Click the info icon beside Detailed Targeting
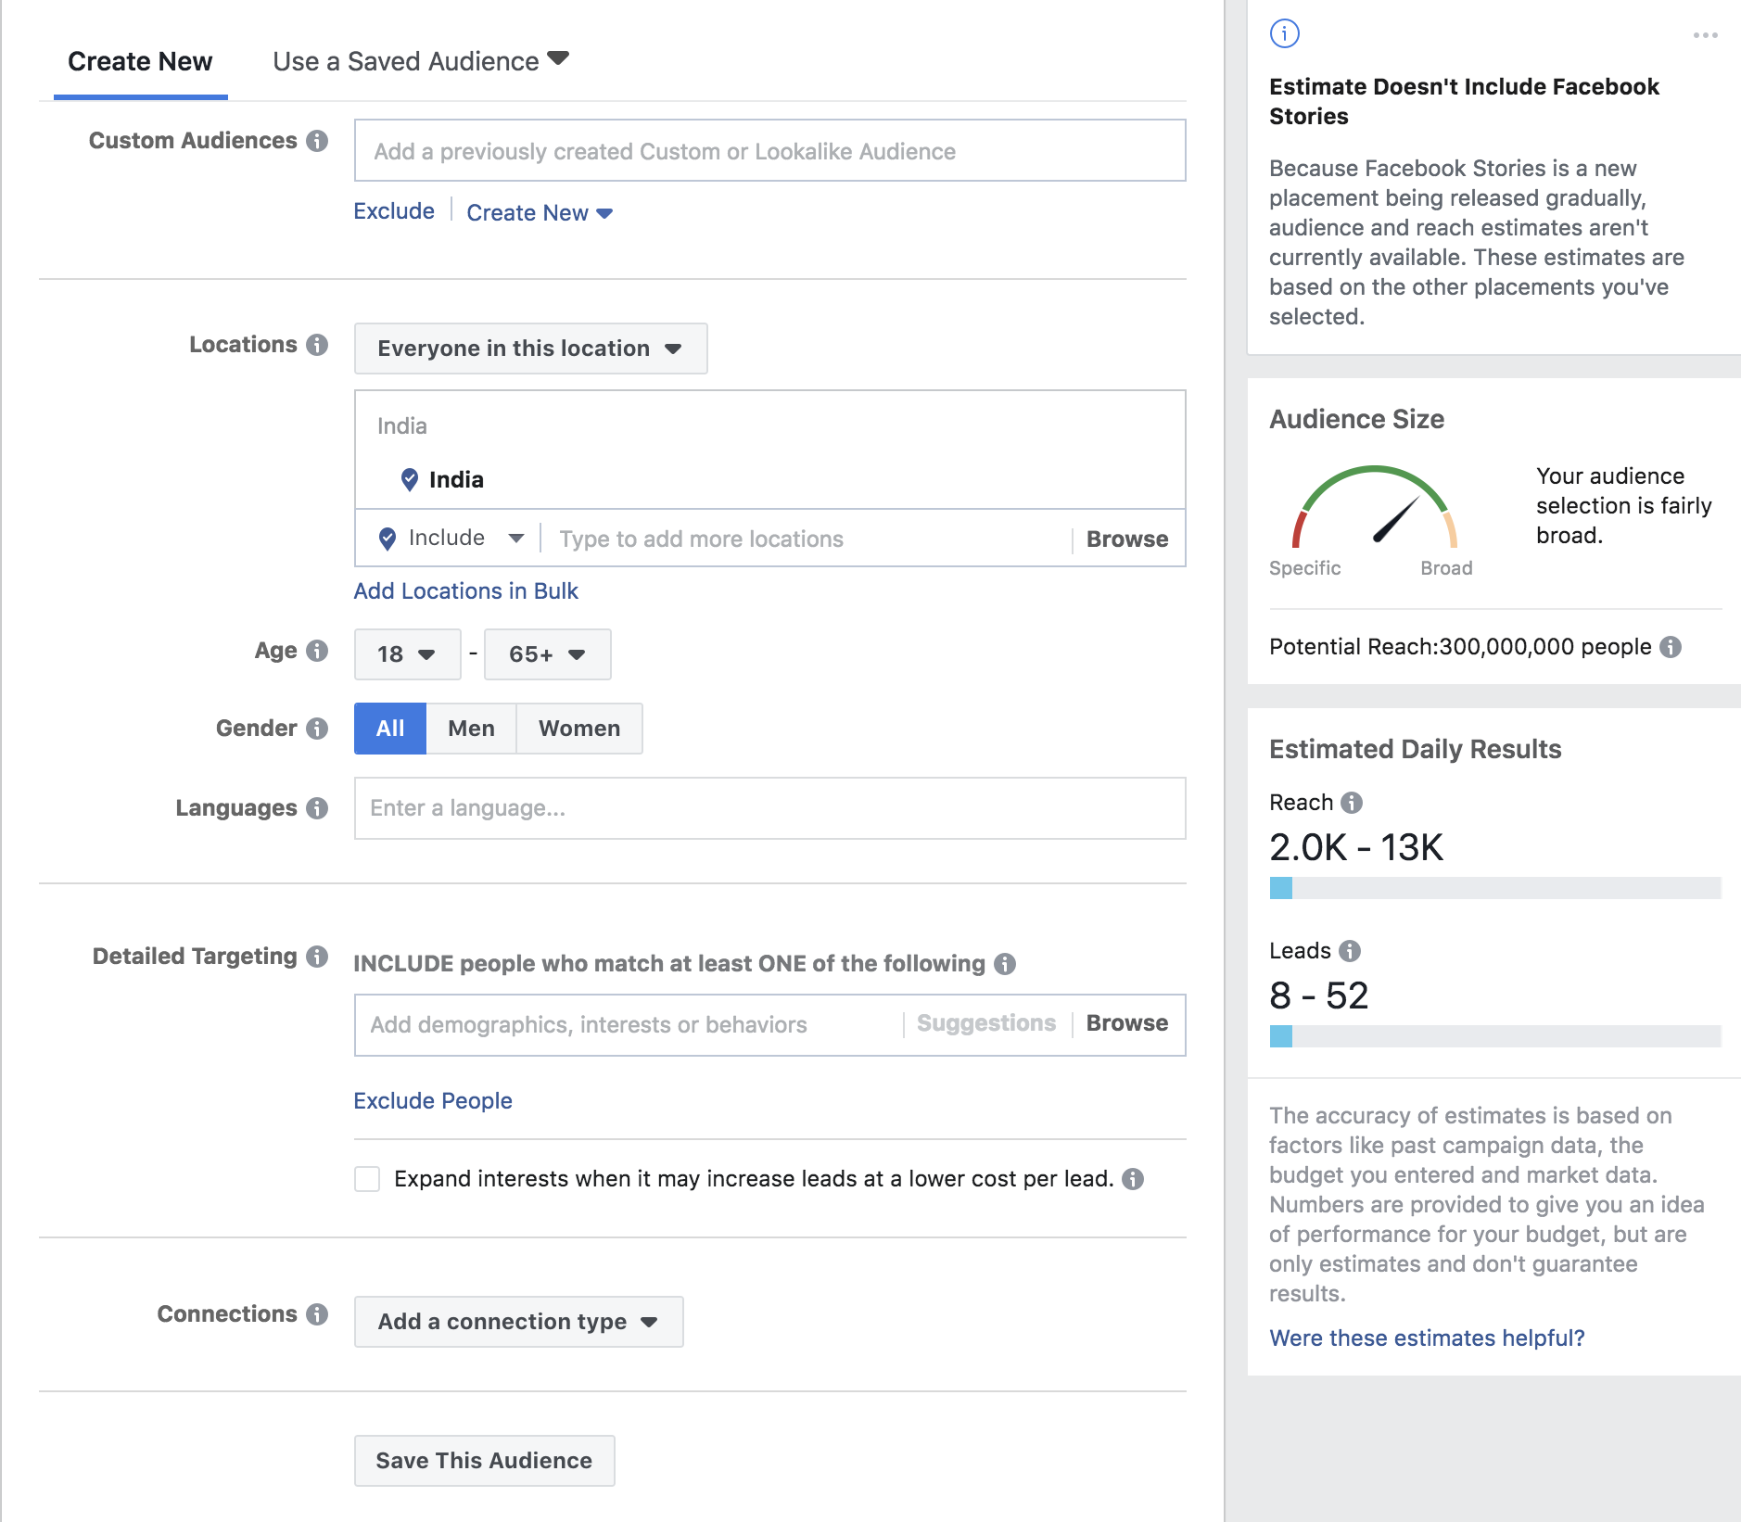 point(317,957)
